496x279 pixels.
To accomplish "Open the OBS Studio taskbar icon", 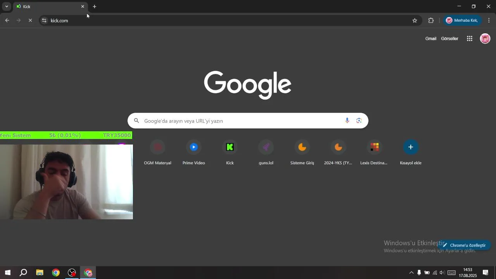I will point(72,273).
